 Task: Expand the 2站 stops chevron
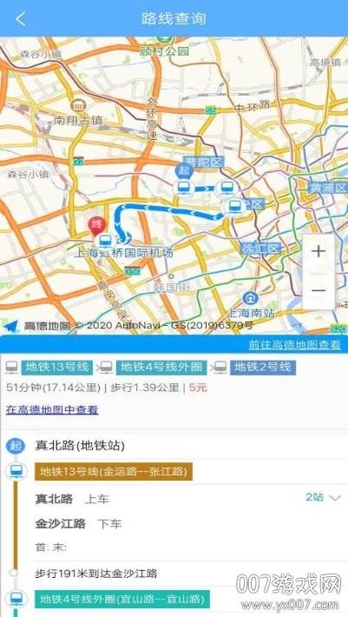335,498
